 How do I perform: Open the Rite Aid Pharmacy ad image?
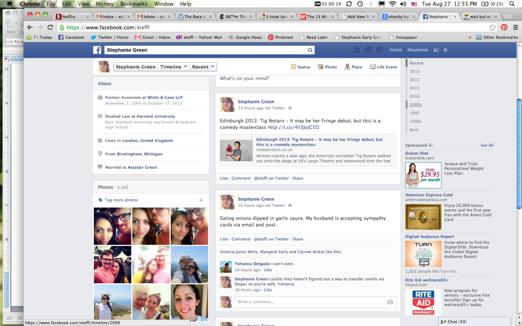point(423,302)
